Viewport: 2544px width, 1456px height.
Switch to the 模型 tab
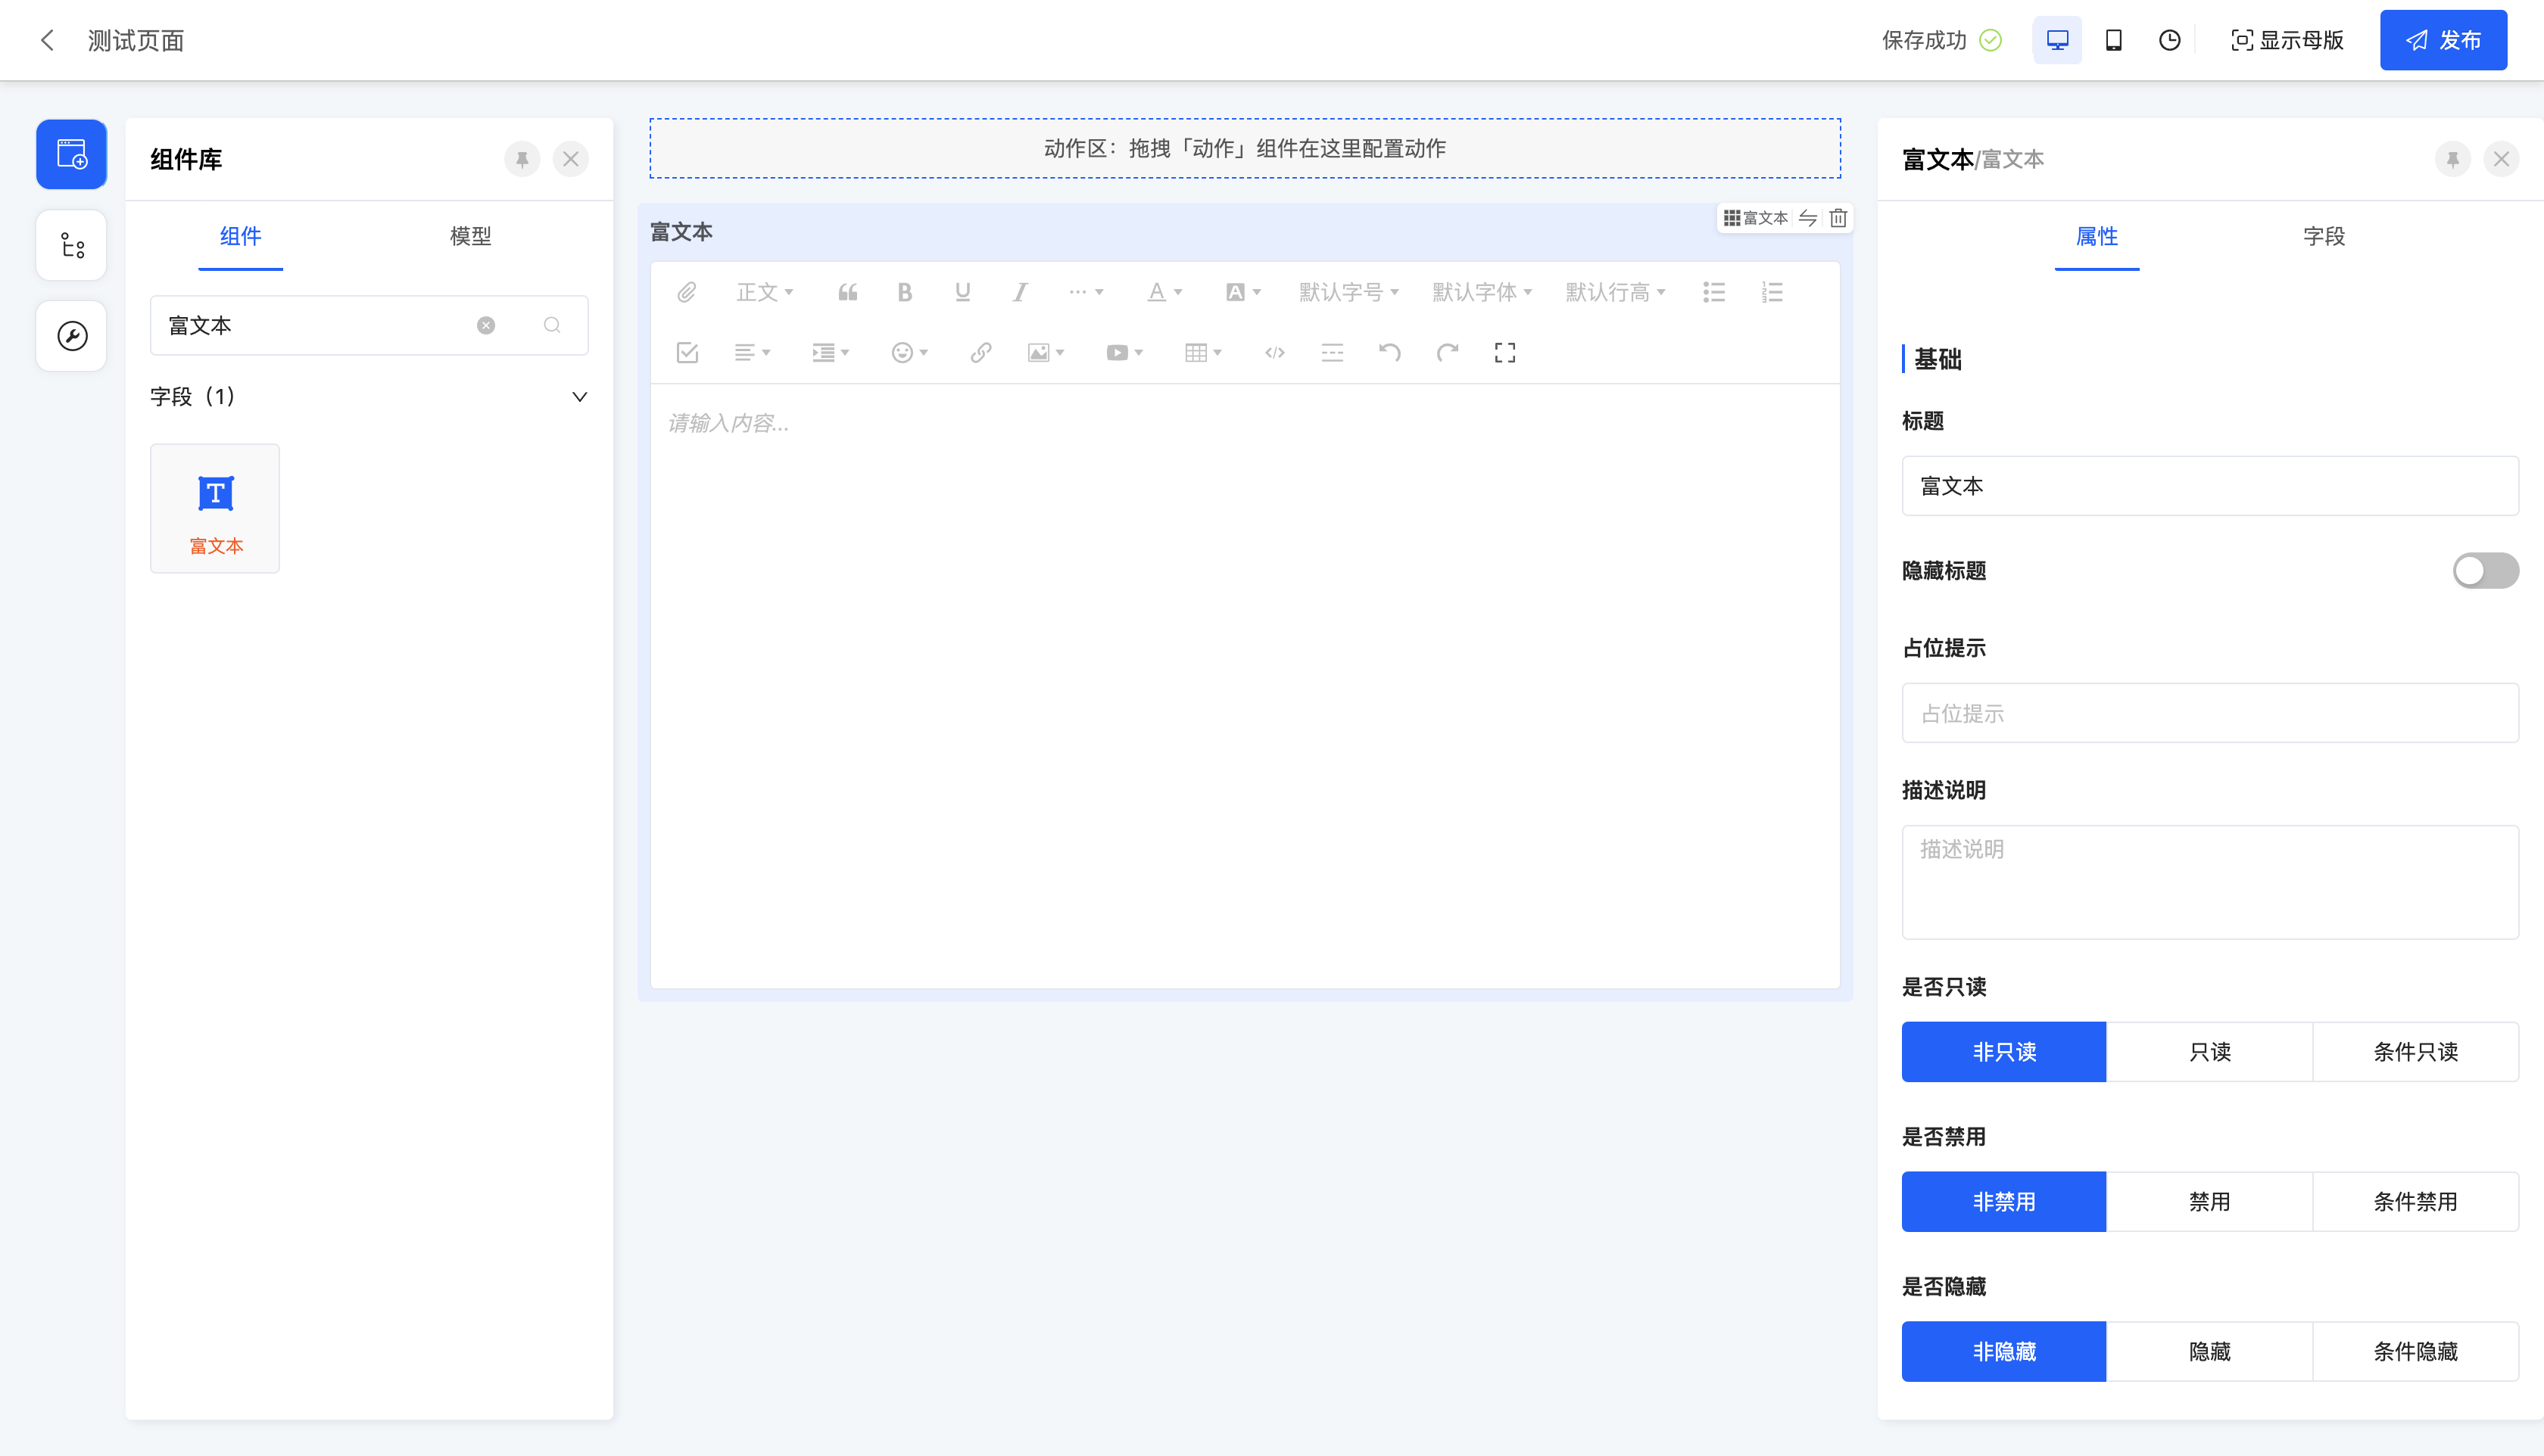470,236
